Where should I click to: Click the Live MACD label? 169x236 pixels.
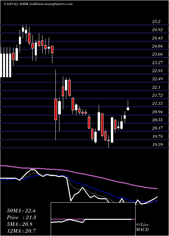(142, 227)
